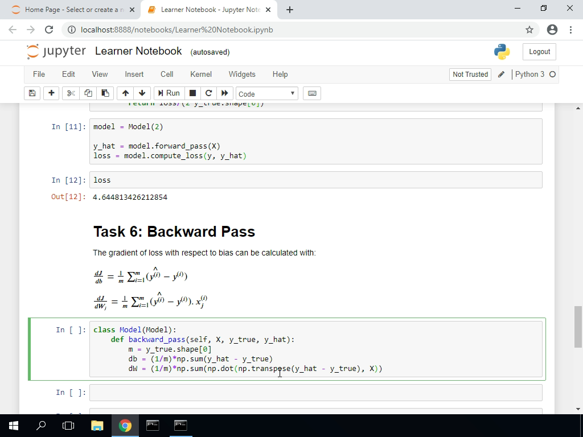The height and width of the screenshot is (437, 583).
Task: Restart kernel and run all fast-forward icon
Action: coord(224,93)
